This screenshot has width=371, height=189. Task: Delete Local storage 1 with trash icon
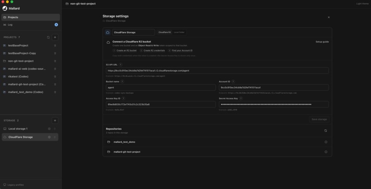[55, 129]
